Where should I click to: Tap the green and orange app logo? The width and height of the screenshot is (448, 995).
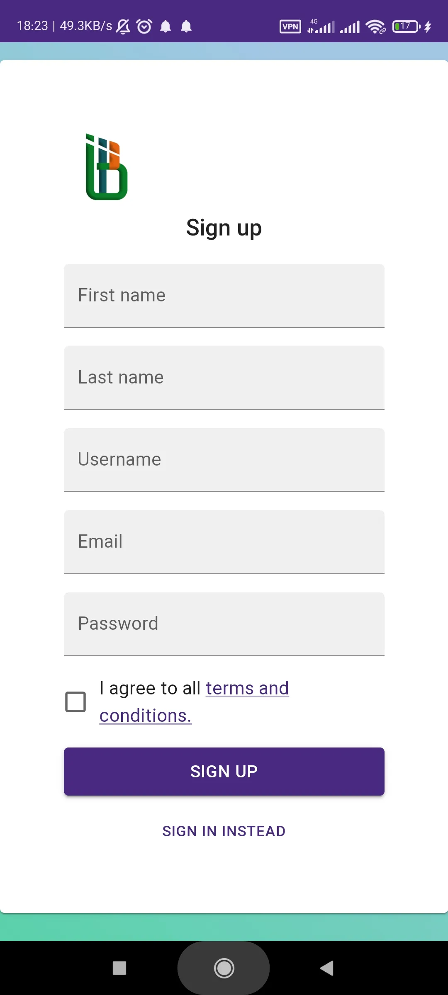click(x=106, y=167)
